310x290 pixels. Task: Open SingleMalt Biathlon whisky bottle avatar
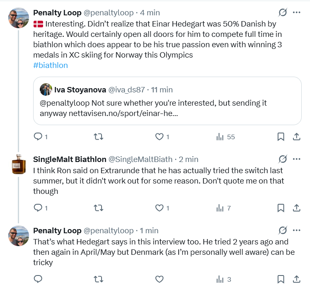(19, 164)
